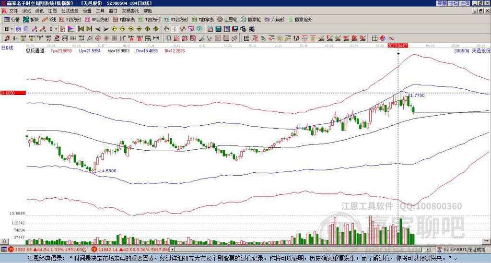Open the 江恩 menu

(53, 11)
